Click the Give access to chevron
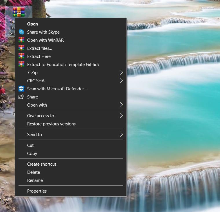The height and width of the screenshot is (212, 220). pos(121,116)
